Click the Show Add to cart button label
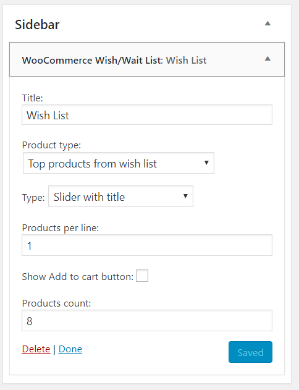This screenshot has width=299, height=390. pos(78,276)
